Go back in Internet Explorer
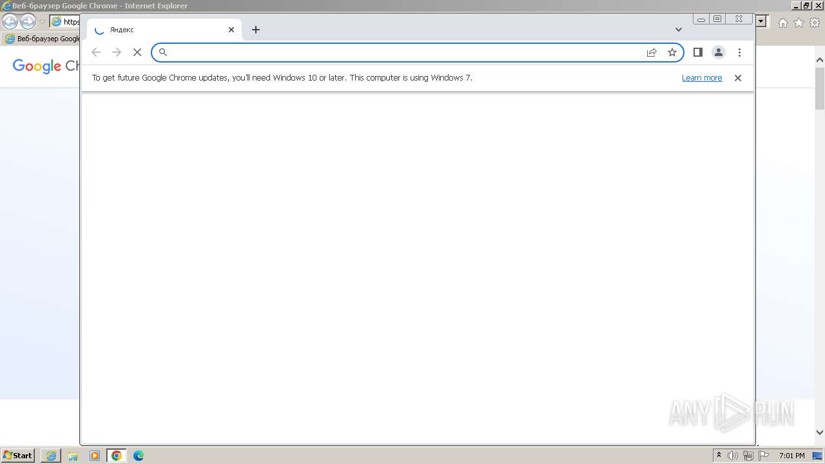The image size is (825, 464). [x=10, y=21]
